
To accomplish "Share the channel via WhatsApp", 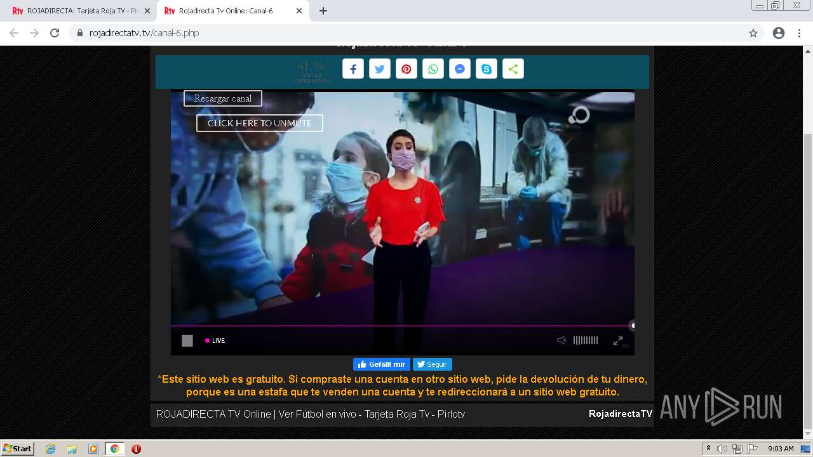I will pos(433,69).
